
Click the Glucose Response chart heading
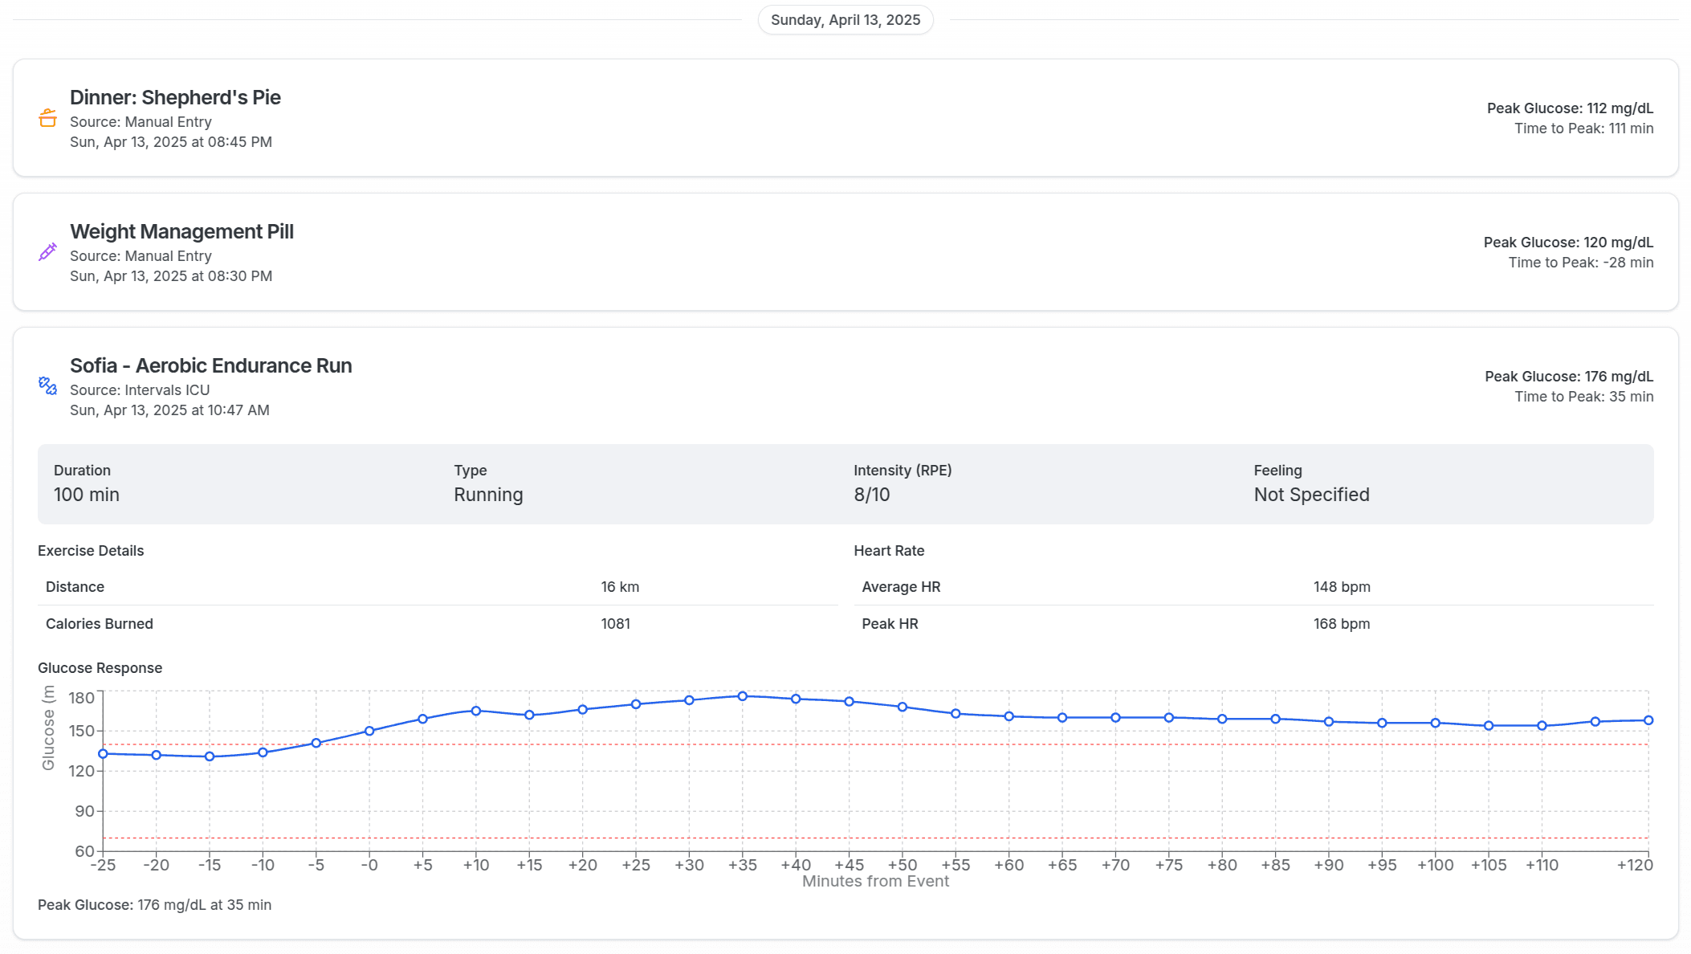(100, 668)
